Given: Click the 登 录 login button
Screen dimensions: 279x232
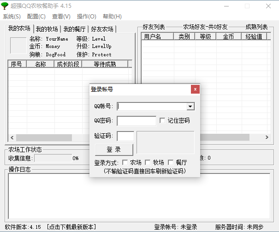Looking at the screenshot, I should point(114,149).
